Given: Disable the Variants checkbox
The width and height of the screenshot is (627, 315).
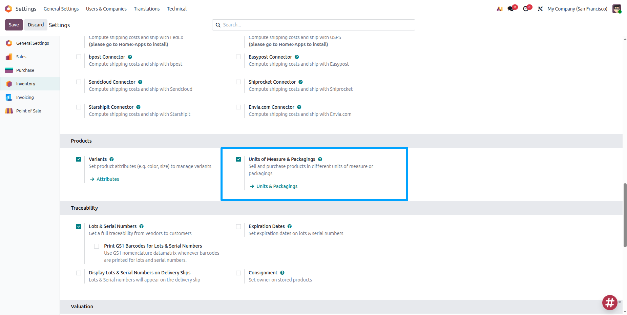Looking at the screenshot, I should [x=79, y=159].
